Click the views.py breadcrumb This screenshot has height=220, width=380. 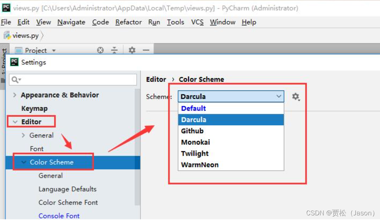25,36
